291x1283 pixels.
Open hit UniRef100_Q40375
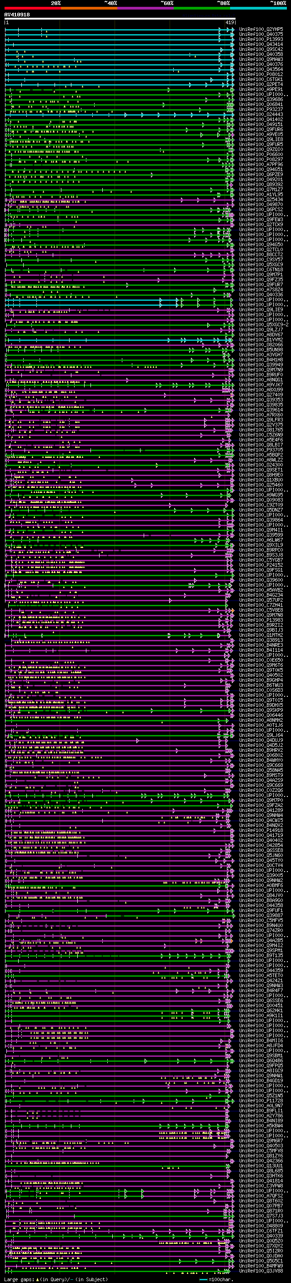[x=261, y=35]
